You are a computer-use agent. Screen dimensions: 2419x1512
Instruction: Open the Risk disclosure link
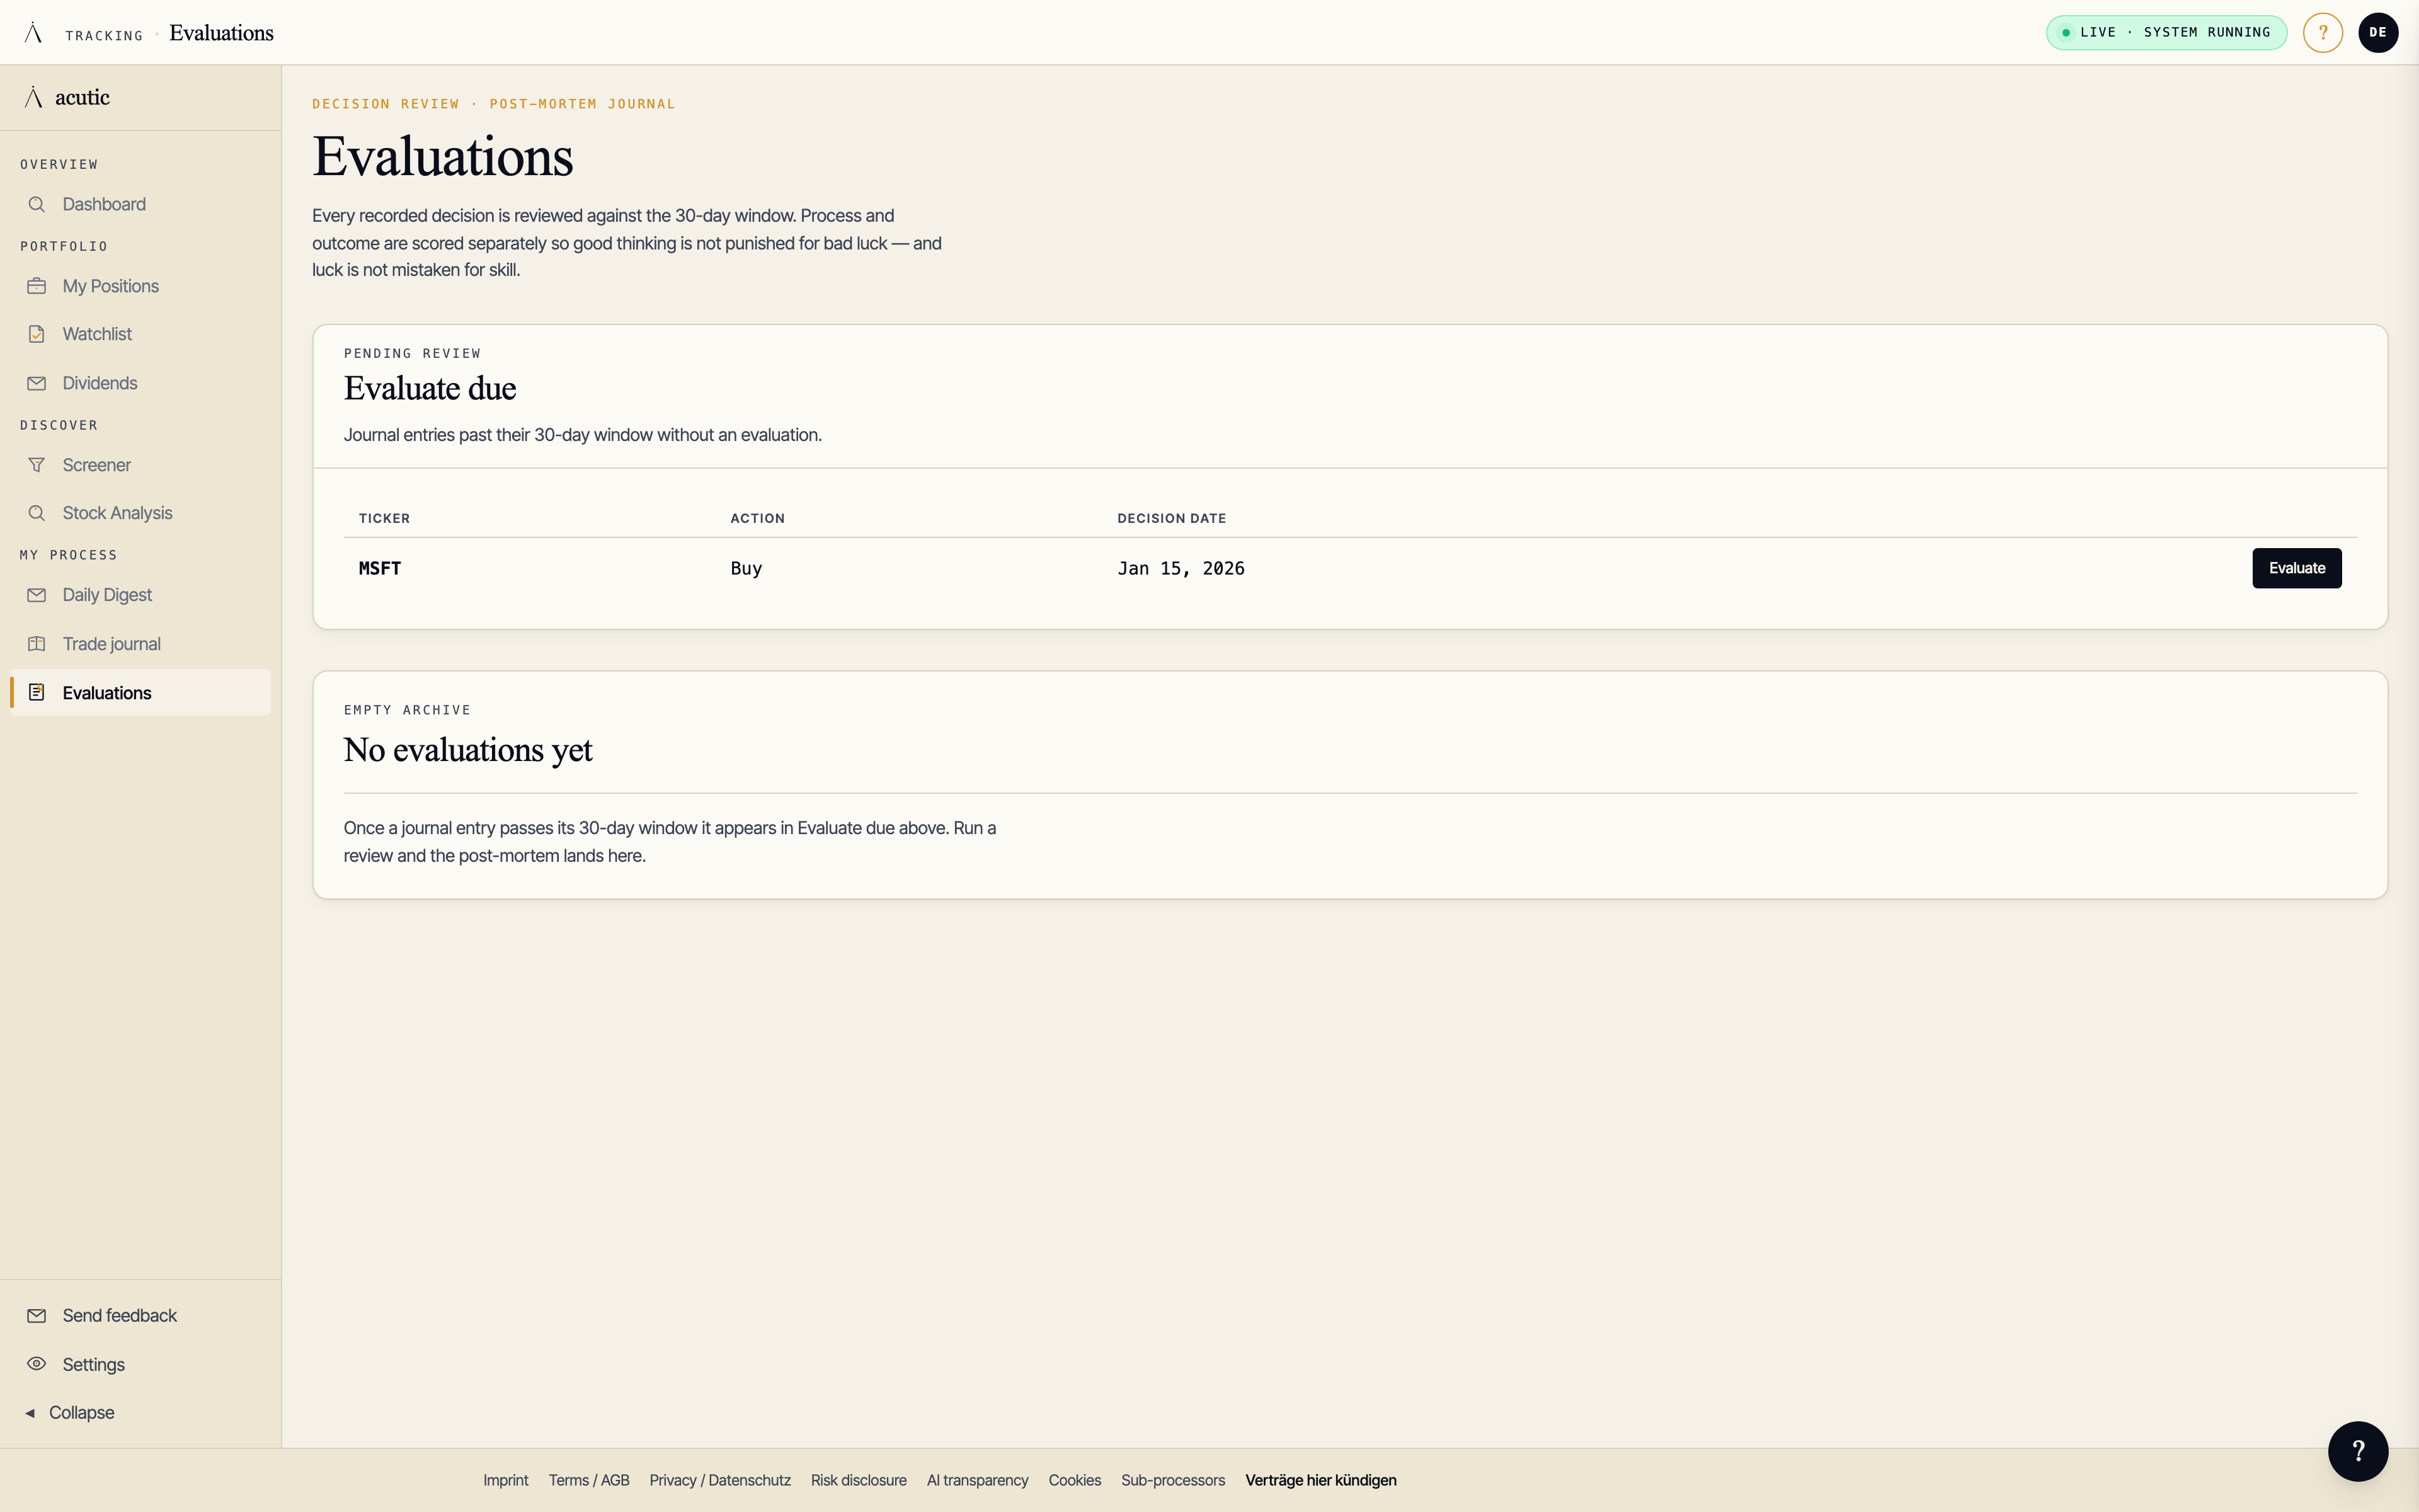click(x=859, y=1480)
